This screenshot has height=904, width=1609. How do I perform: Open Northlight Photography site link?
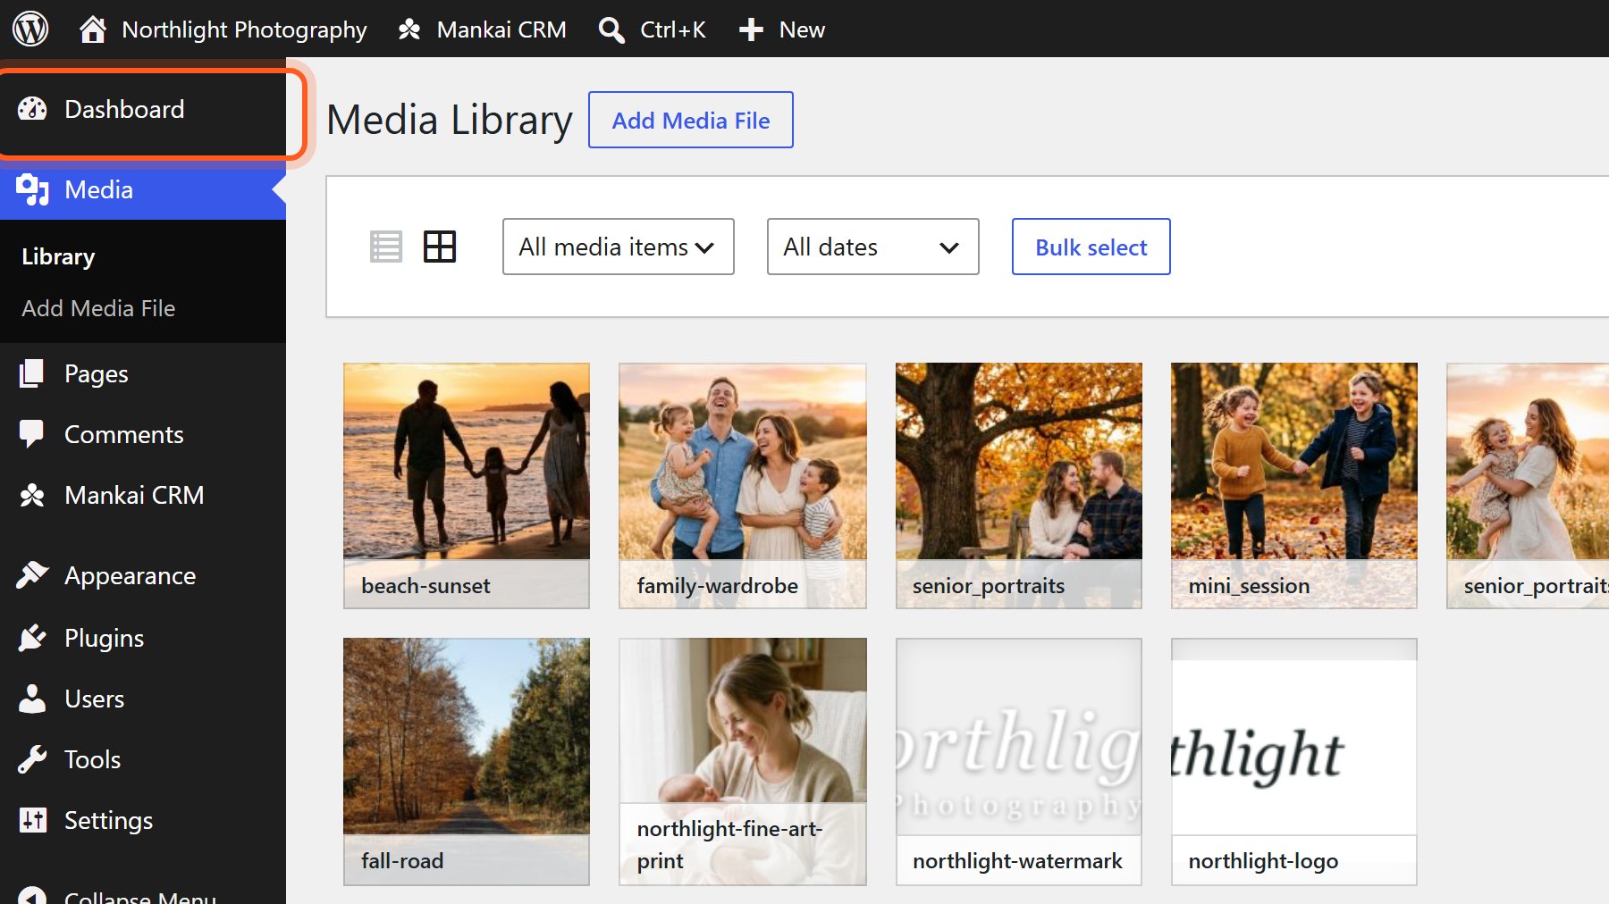(x=244, y=29)
